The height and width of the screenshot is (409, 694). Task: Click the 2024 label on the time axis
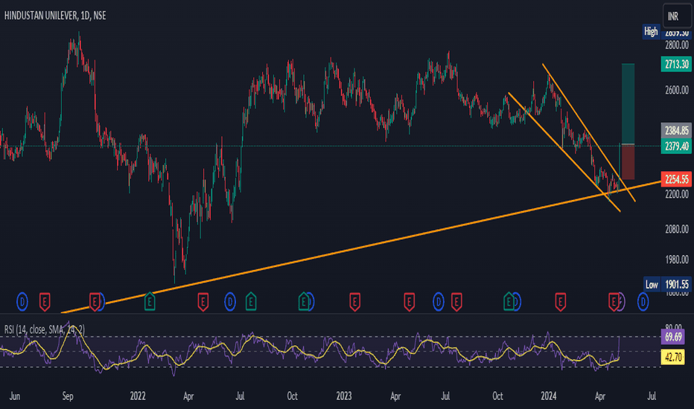pos(548,396)
